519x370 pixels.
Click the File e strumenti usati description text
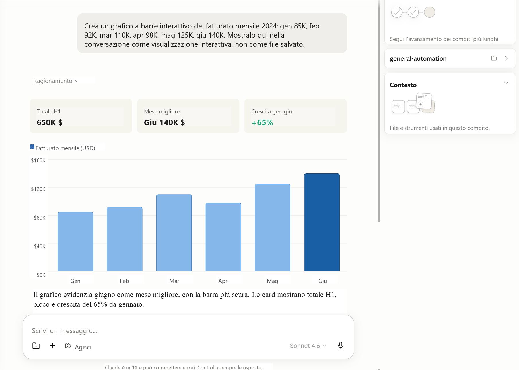tap(440, 128)
